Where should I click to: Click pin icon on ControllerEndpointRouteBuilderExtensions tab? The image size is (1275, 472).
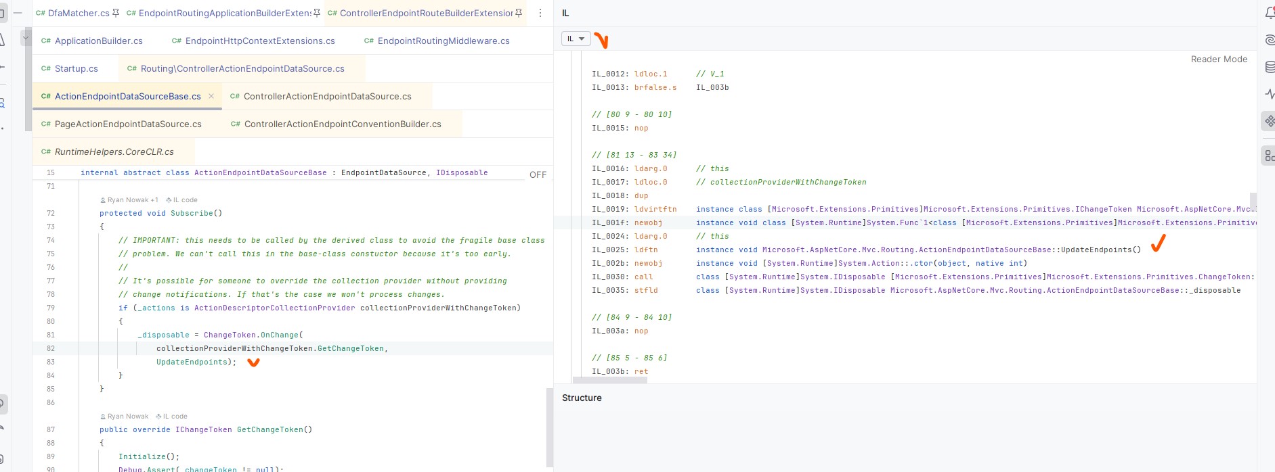[x=519, y=13]
